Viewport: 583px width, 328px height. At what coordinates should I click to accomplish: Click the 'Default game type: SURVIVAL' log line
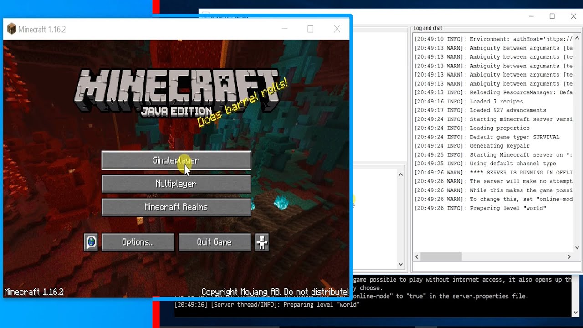[x=487, y=137]
